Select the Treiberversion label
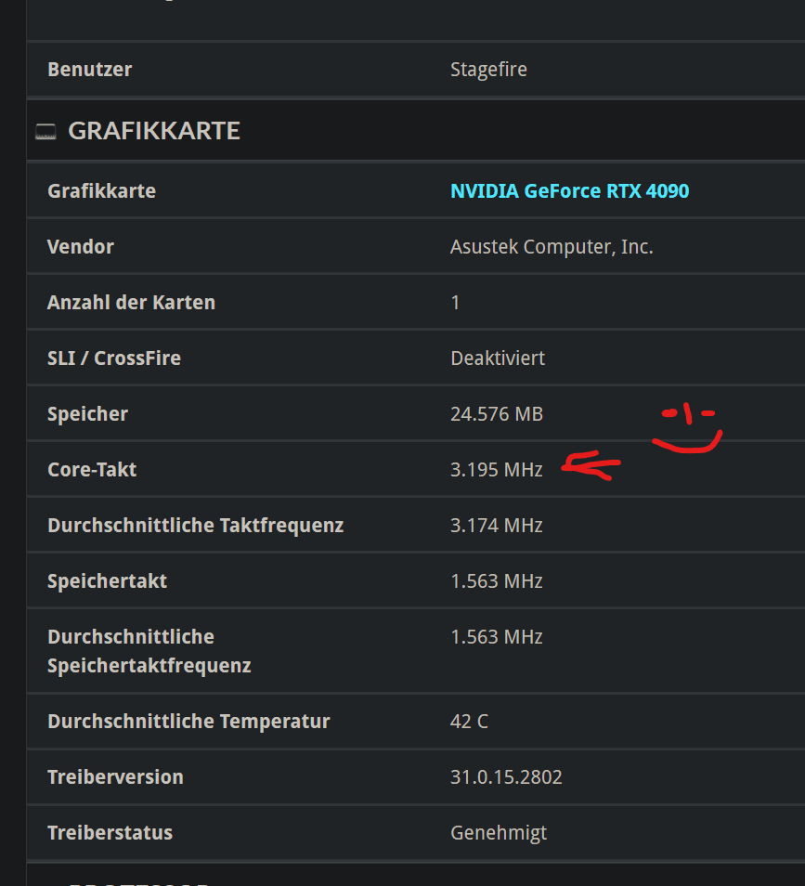The width and height of the screenshot is (805, 886). pos(115,777)
